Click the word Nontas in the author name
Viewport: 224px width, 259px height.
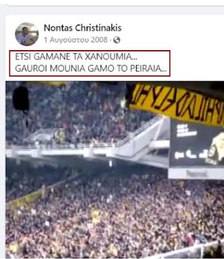(58, 28)
